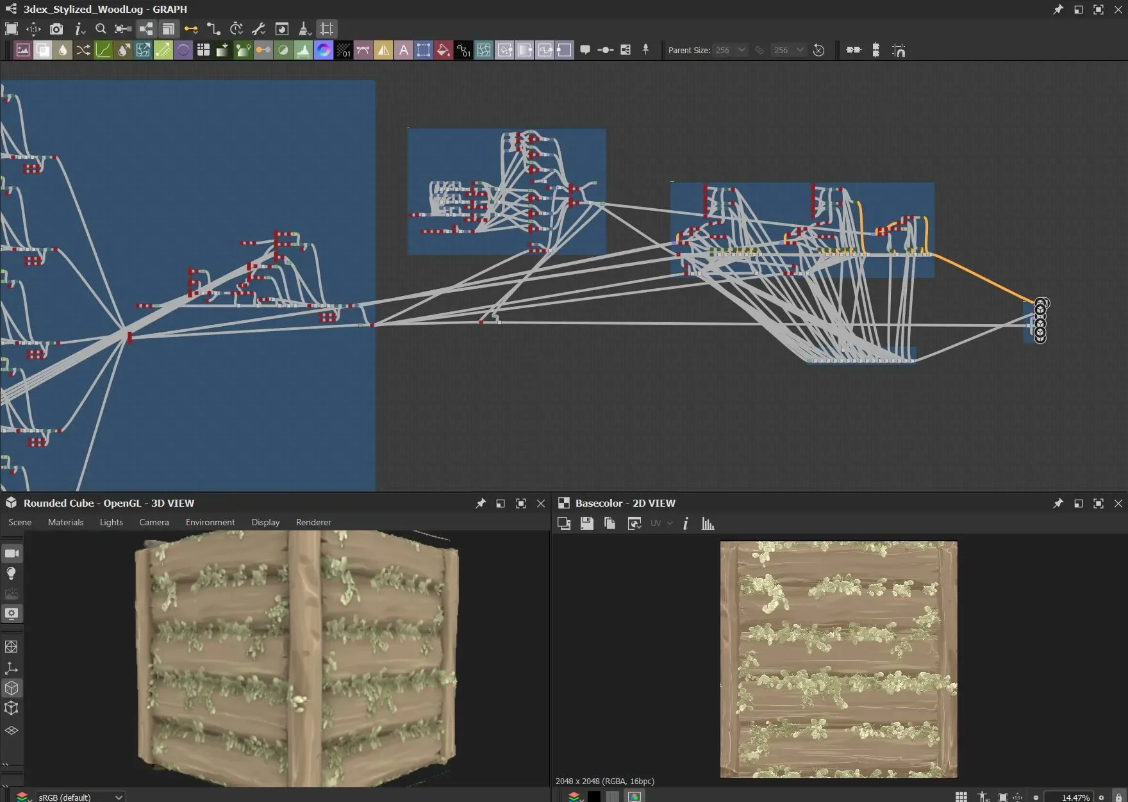Show image information in 2D view
The width and height of the screenshot is (1128, 802).
pos(685,523)
